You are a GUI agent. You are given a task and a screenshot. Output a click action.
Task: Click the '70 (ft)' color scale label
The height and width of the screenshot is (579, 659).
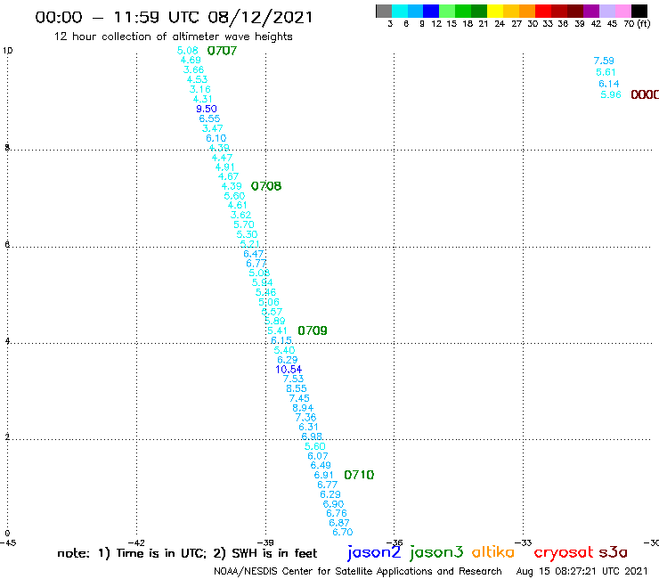(637, 24)
